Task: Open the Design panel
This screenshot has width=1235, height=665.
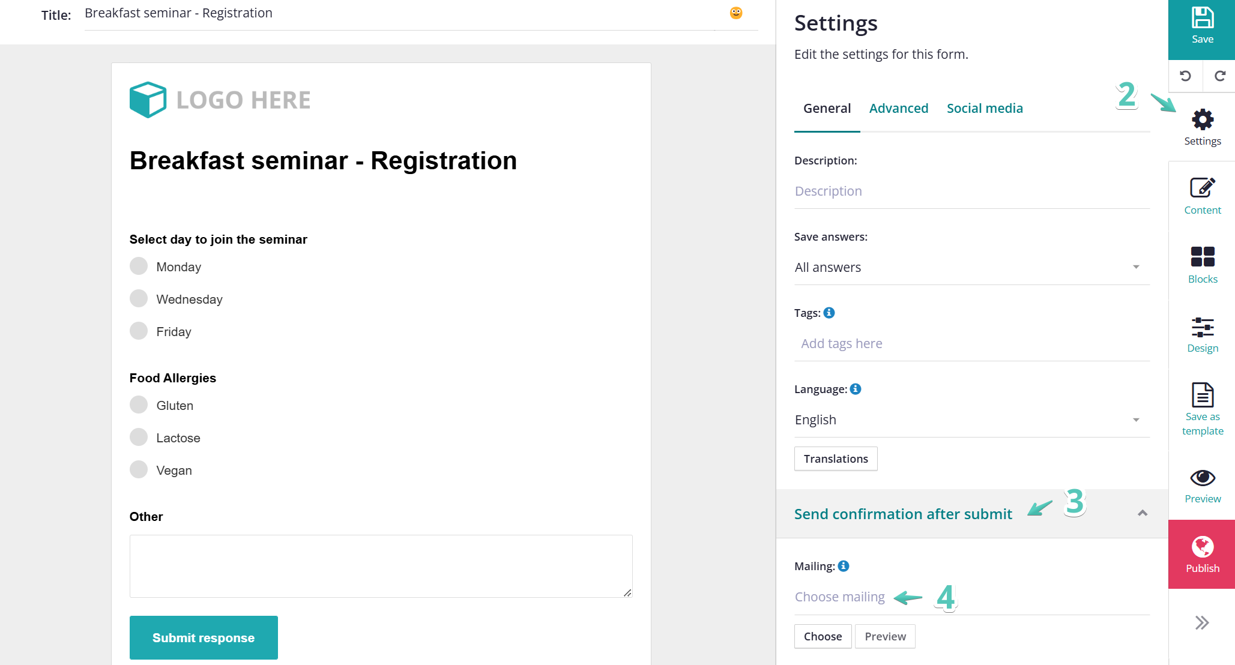Action: pyautogui.click(x=1202, y=334)
